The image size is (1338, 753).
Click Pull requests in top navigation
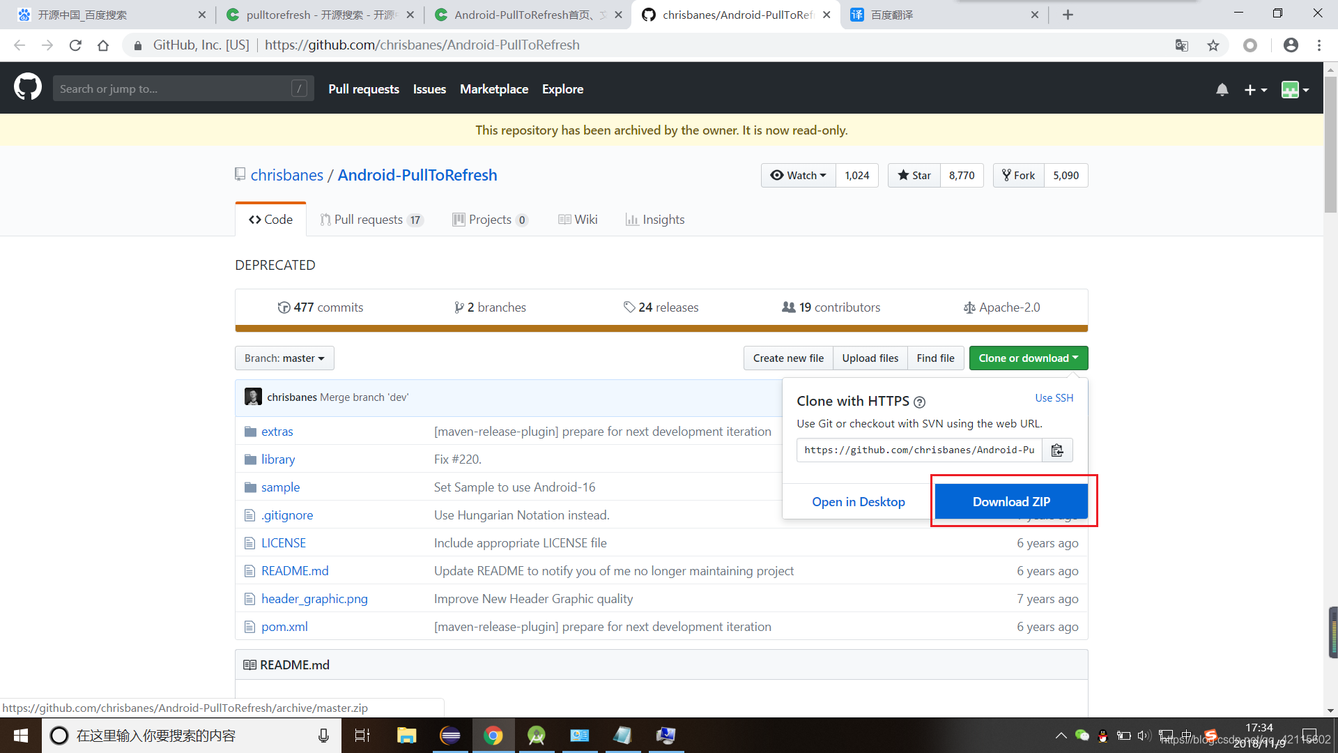pyautogui.click(x=364, y=89)
